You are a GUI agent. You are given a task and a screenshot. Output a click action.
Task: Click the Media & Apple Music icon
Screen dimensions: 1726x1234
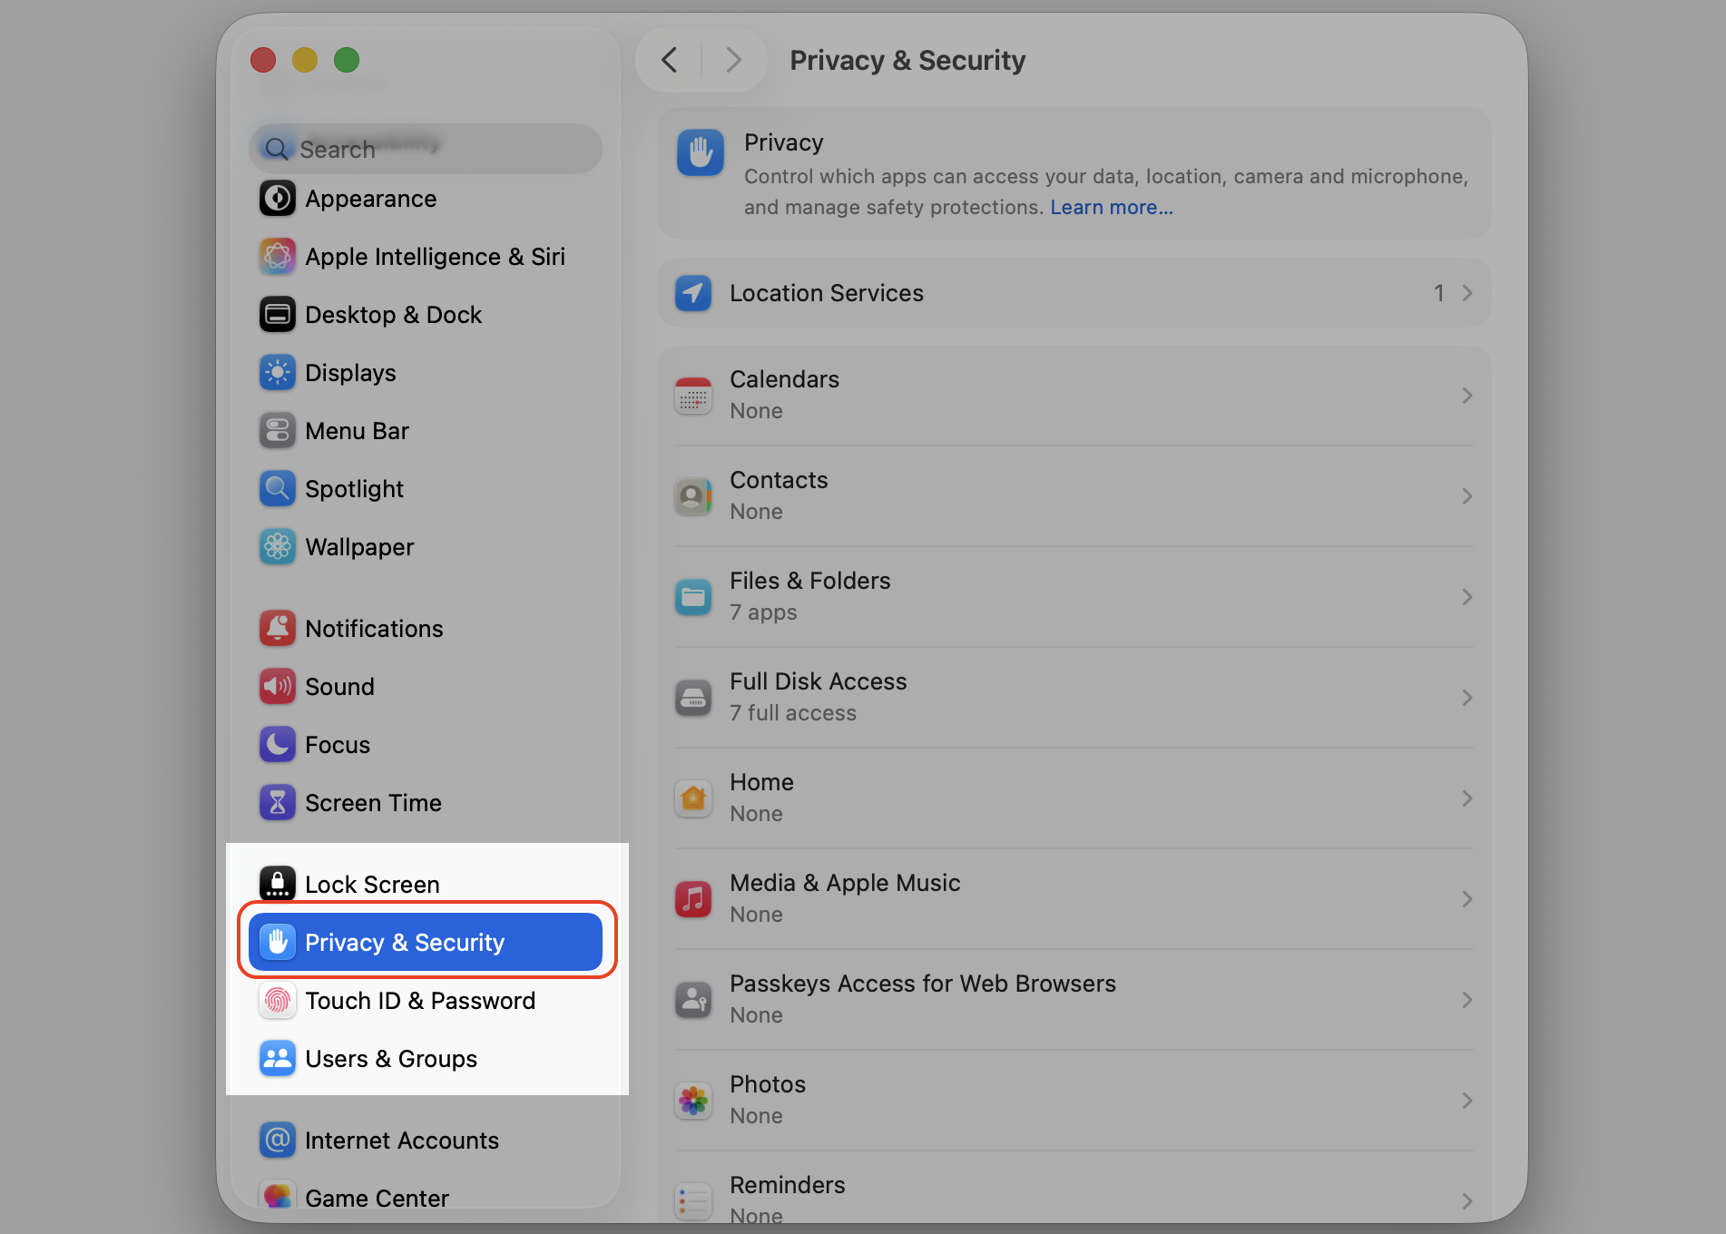pyautogui.click(x=693, y=899)
